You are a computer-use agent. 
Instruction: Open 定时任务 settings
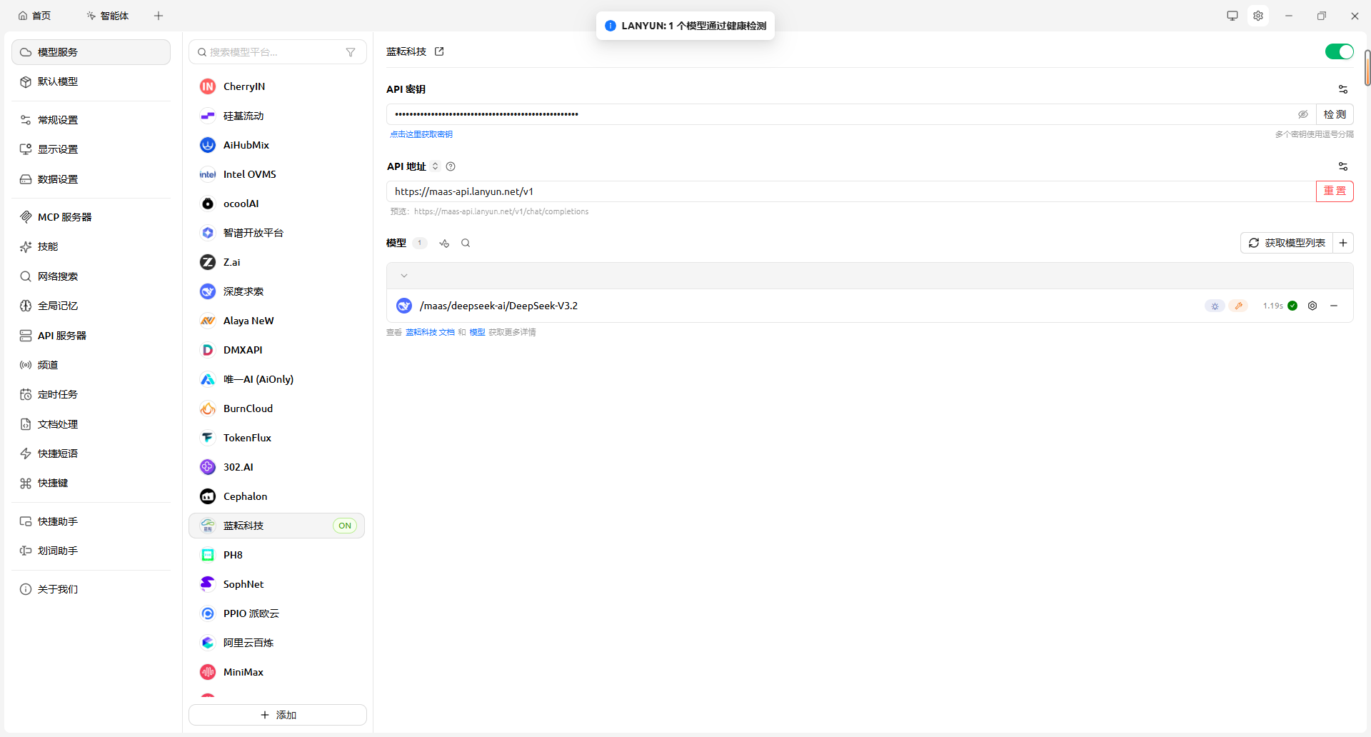pyautogui.click(x=91, y=394)
